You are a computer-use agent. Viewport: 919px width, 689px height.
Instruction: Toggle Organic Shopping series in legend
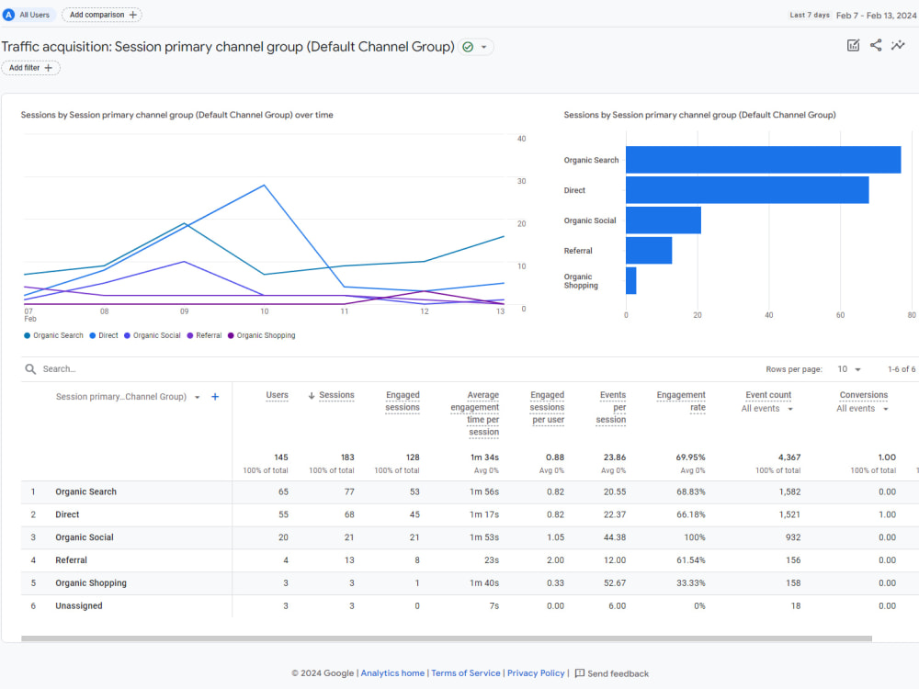tap(261, 335)
